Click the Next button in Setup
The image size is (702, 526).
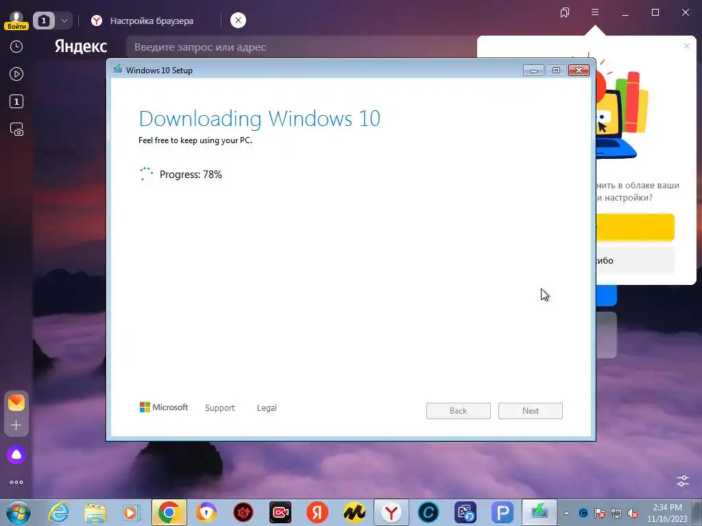click(531, 411)
